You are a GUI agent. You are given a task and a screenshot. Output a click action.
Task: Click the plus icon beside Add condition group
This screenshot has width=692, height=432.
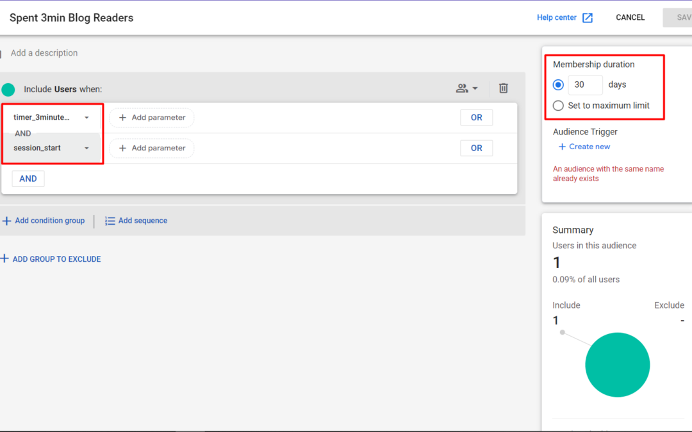point(7,221)
